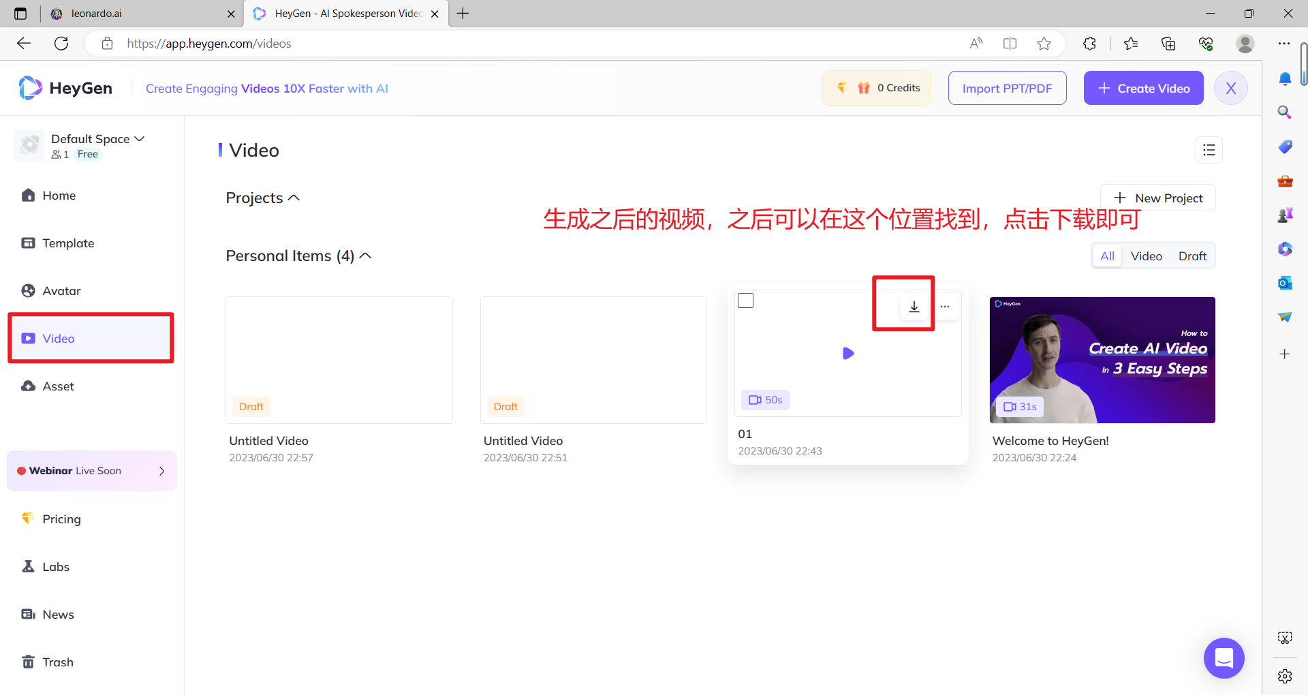Viewport: 1308px width, 695px height.
Task: Open browser extensions menu
Action: 1089,44
